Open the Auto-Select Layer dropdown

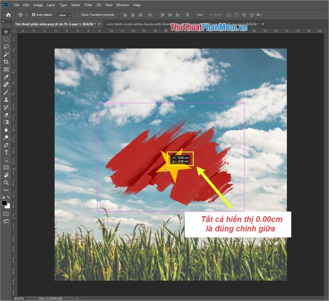(64, 15)
